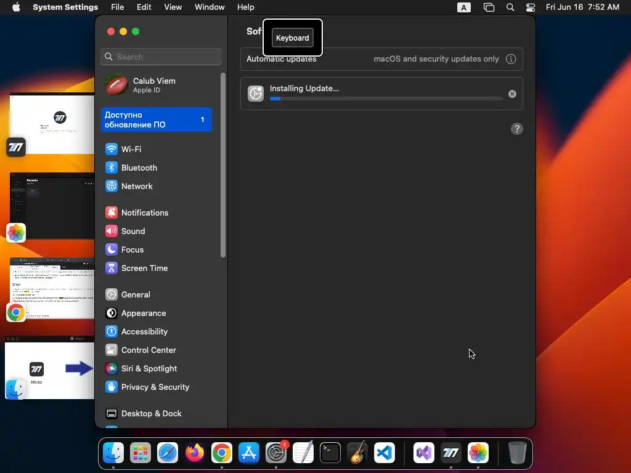The height and width of the screenshot is (473, 631).
Task: Open the Edit menu
Action: [144, 7]
